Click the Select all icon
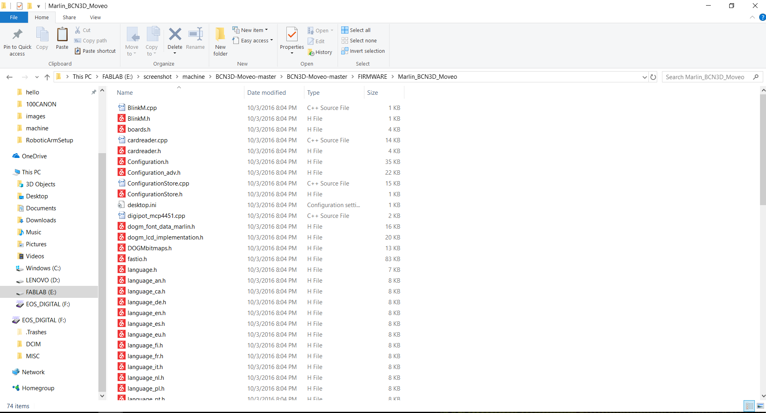 [x=345, y=30]
